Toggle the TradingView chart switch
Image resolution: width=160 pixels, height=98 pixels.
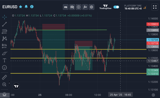116,7
